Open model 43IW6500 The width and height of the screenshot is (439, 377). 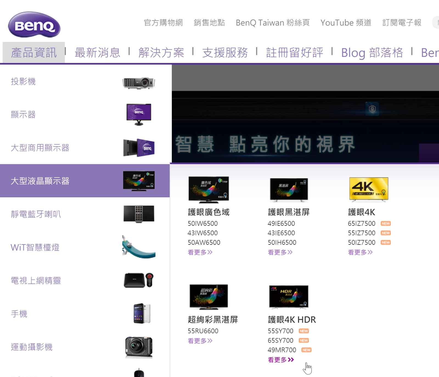[203, 233]
